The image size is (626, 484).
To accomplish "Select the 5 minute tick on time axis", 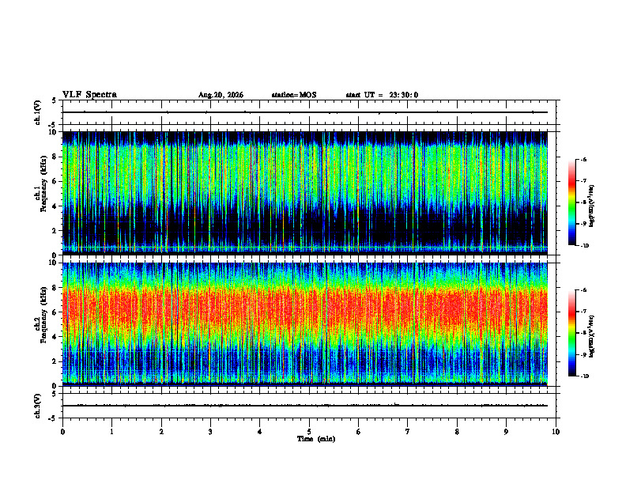I will 309,432.
